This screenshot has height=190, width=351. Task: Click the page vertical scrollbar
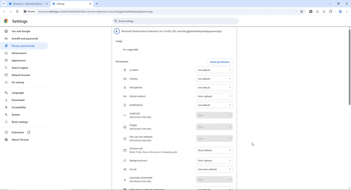349,67
